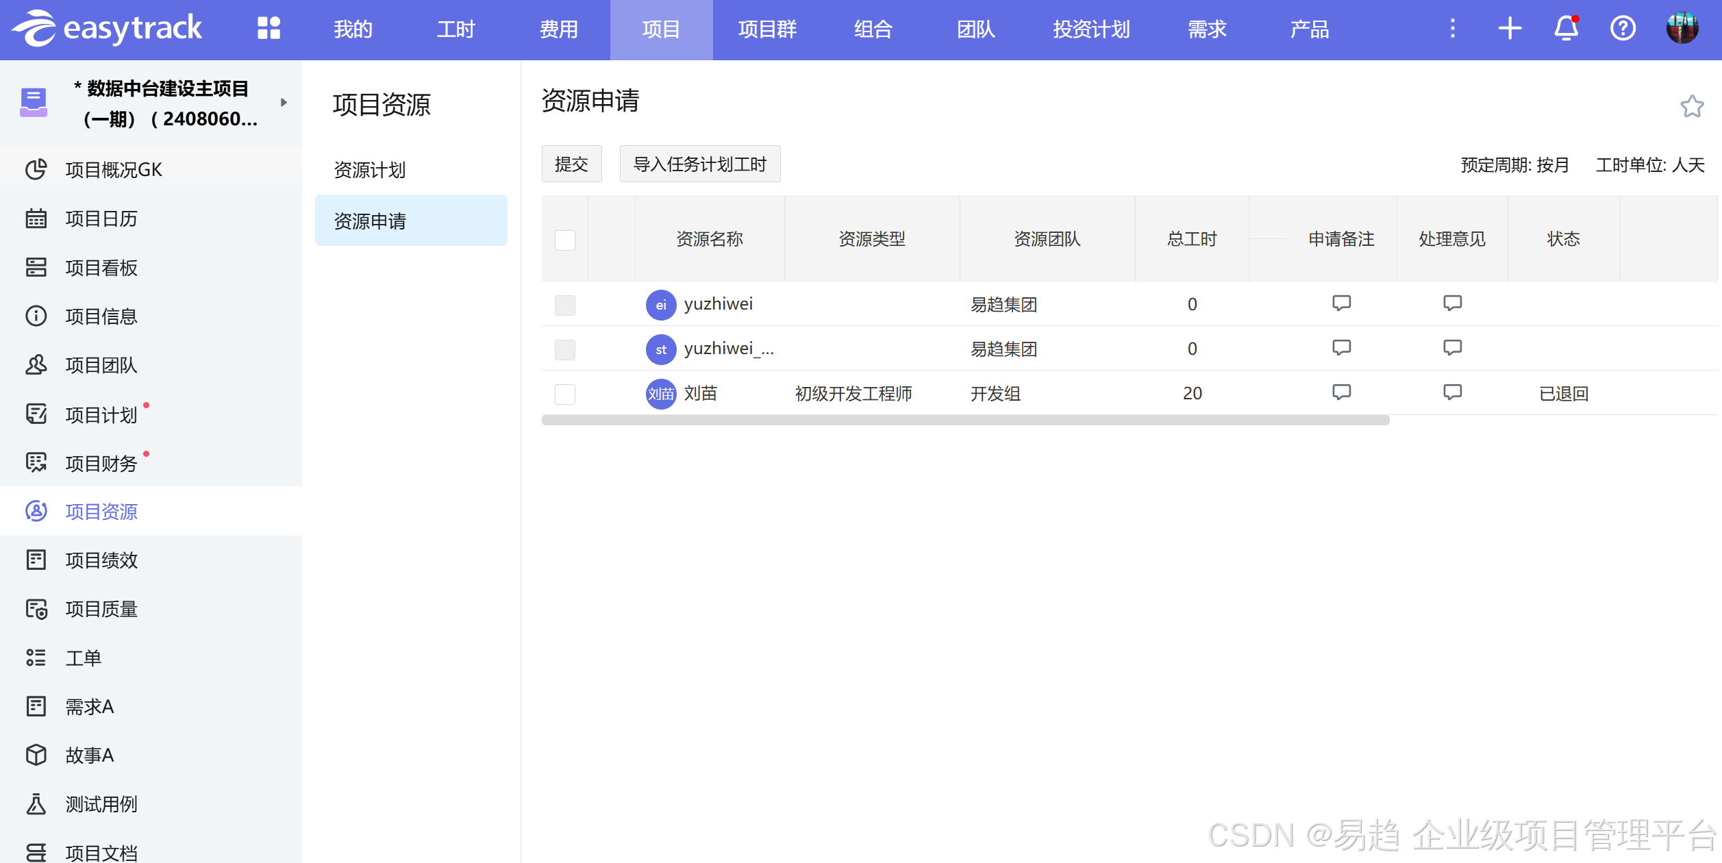Check the first yuzhiwei row checkbox
The width and height of the screenshot is (1722, 863).
coord(565,305)
